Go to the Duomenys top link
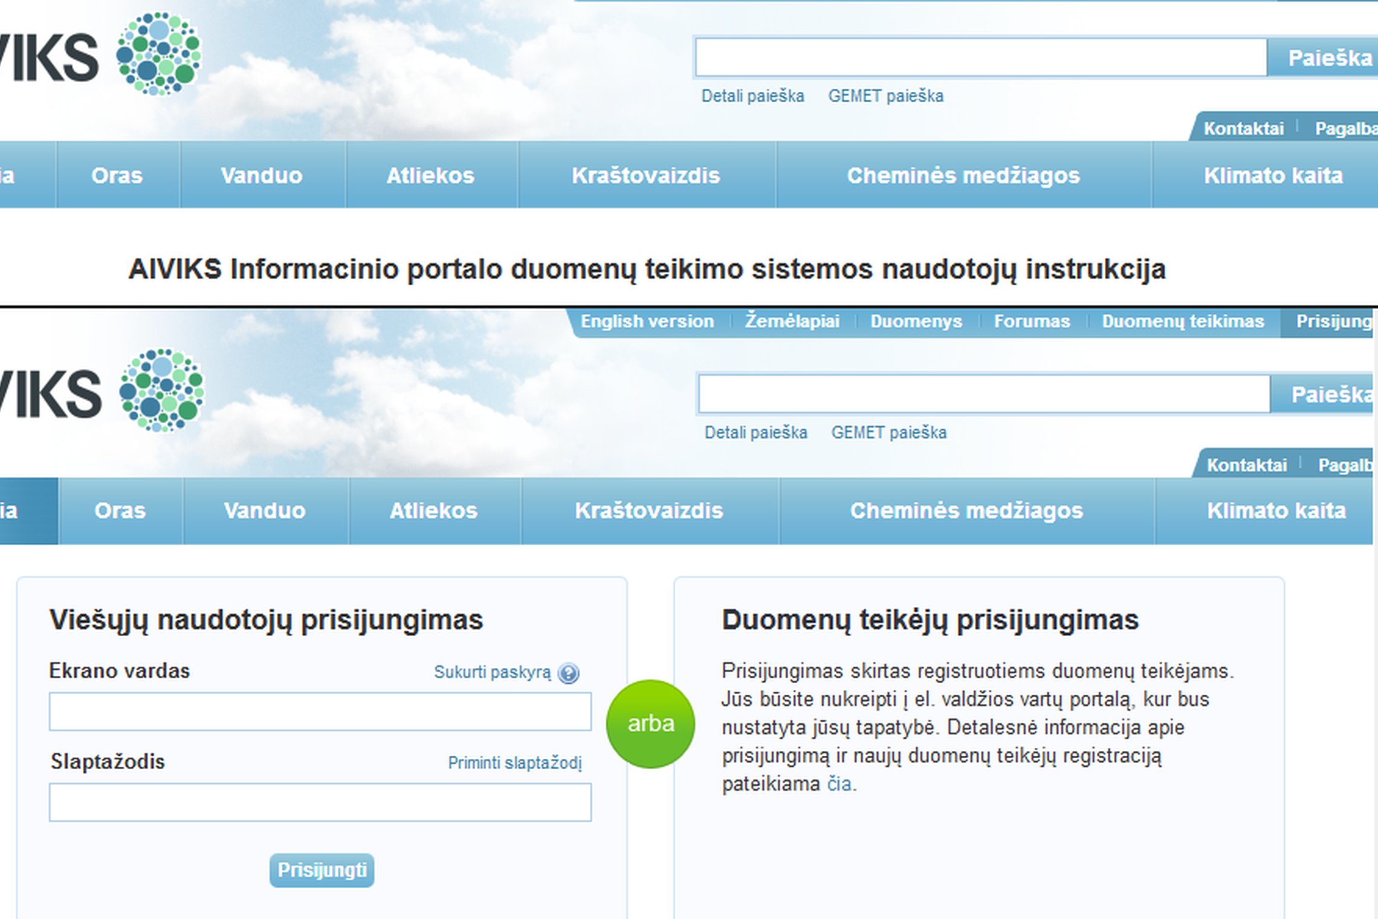1378x919 pixels. [x=916, y=321]
